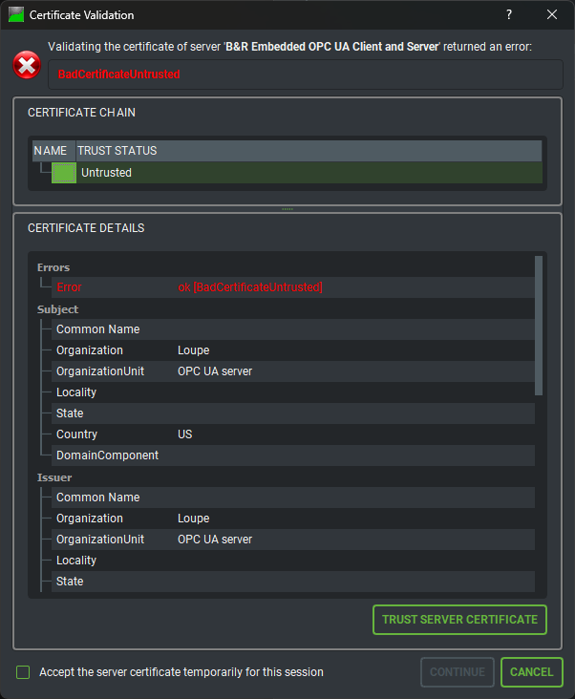
Task: Select the Untrusted certificate row
Action: (287, 173)
